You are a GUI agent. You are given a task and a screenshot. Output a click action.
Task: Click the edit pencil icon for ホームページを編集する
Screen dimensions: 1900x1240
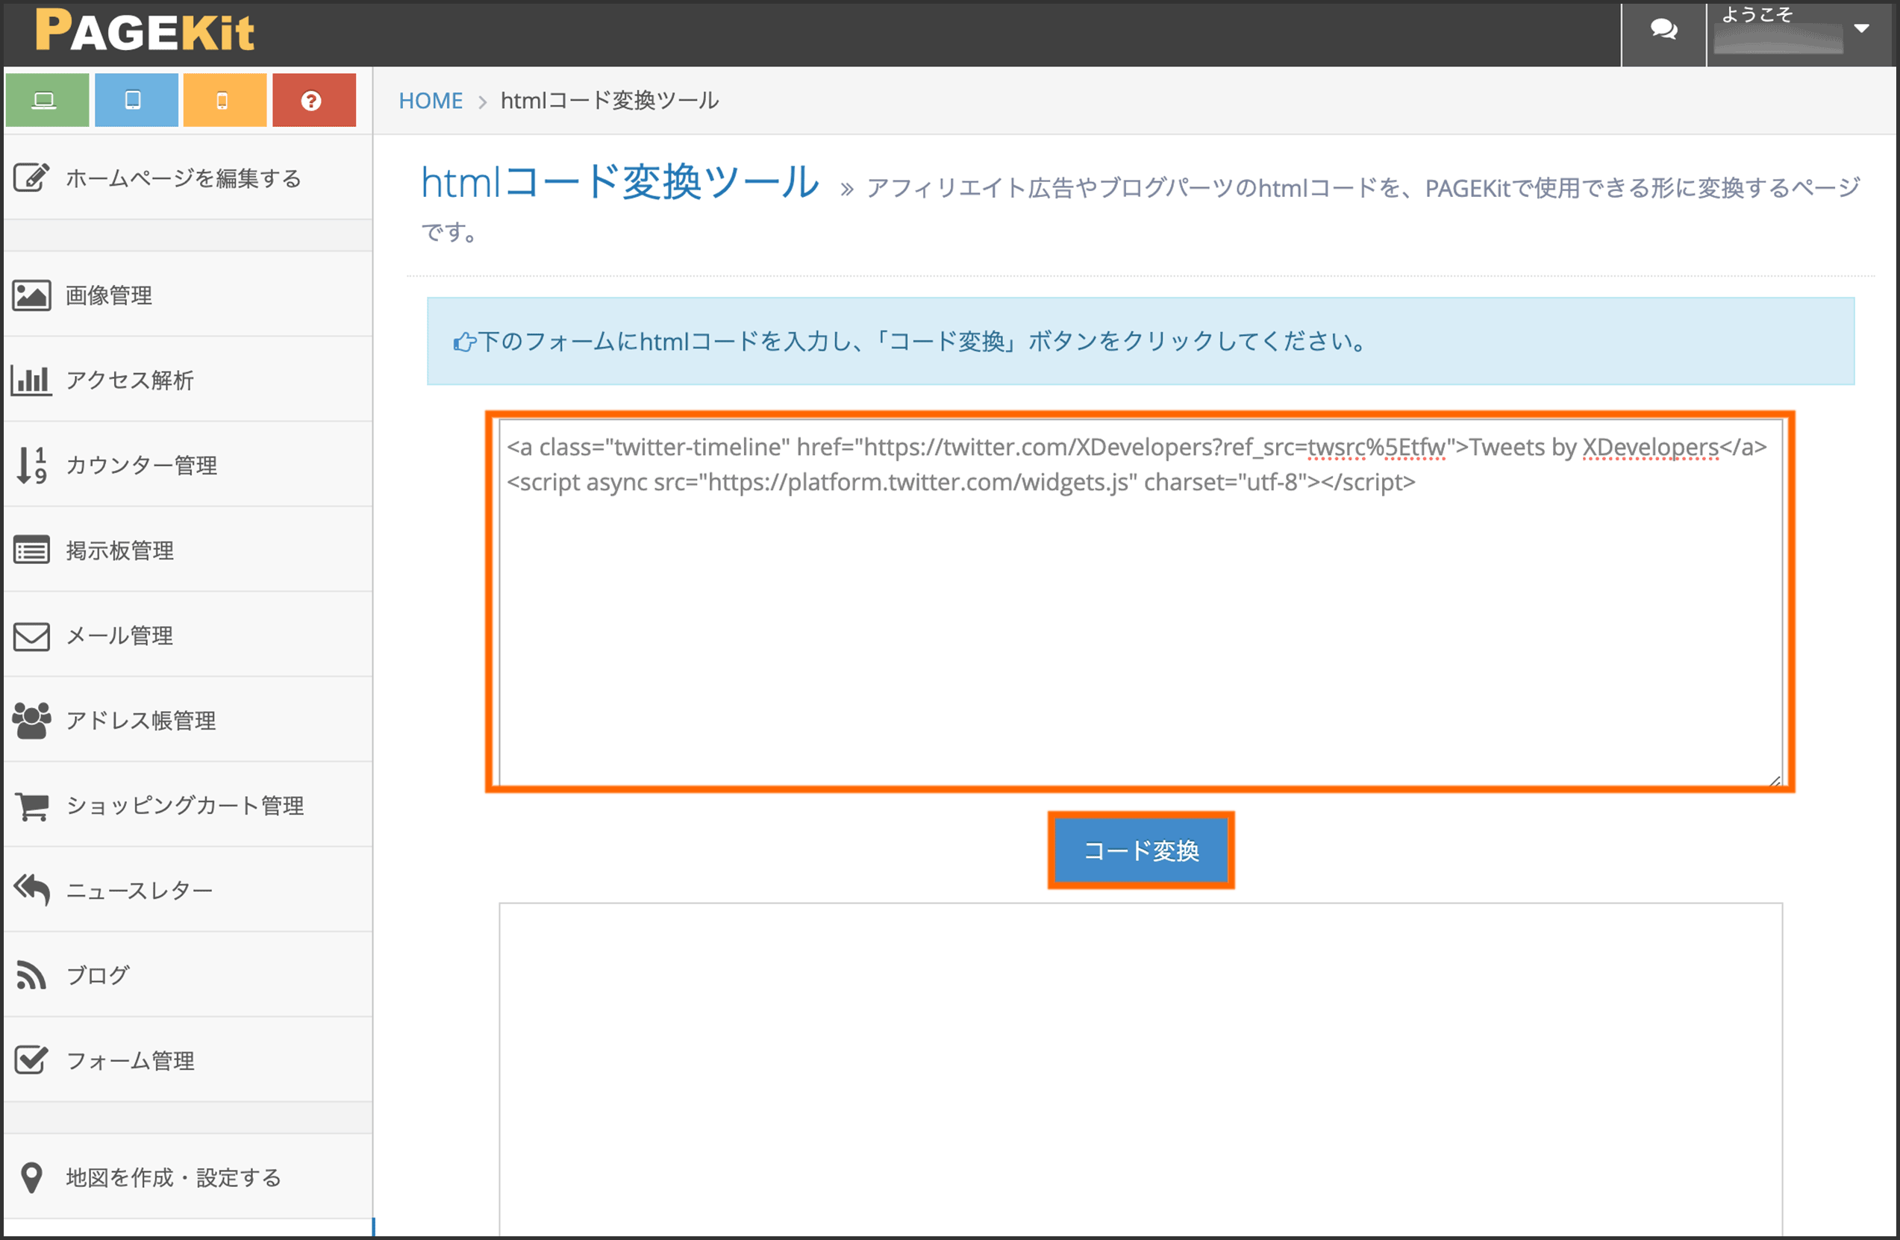[x=31, y=177]
